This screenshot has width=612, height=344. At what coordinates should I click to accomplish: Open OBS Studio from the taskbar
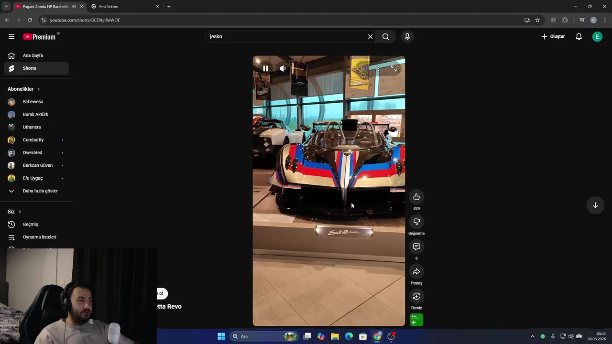point(391,336)
